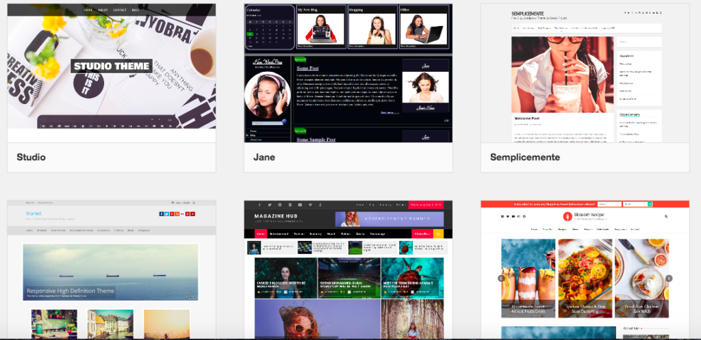This screenshot has height=340, width=701.
Task: Click the "Some Post" heading in Jane preview
Action: [x=307, y=68]
